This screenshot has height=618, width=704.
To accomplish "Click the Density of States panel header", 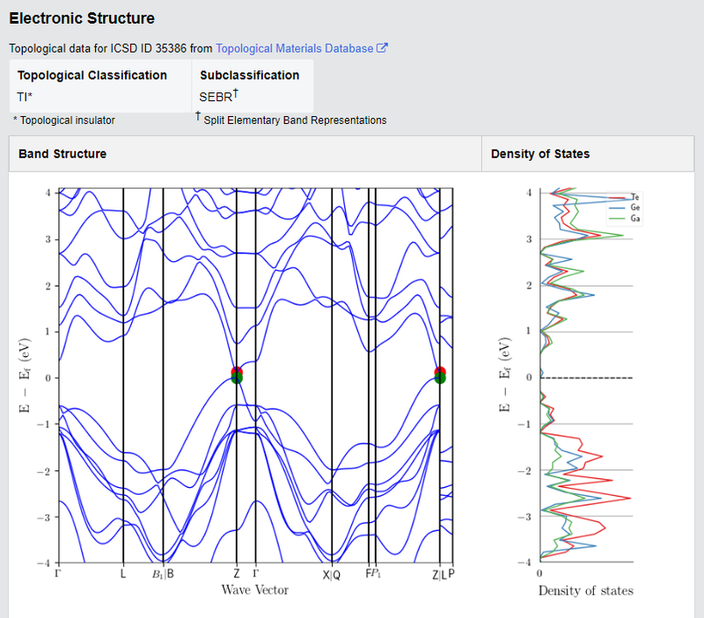I will point(540,154).
